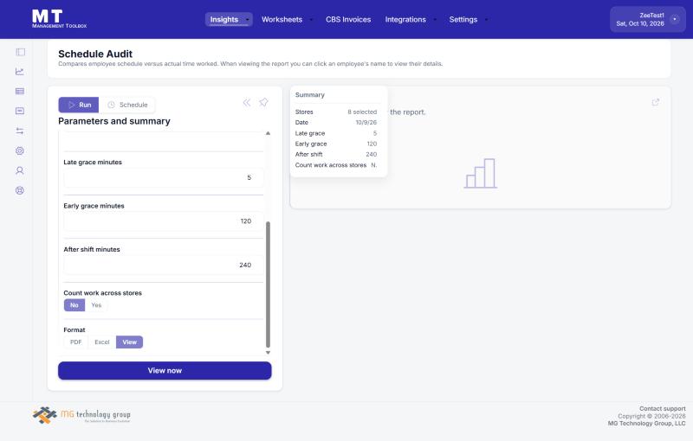Click the Summary 'After shift' row label
693x441 pixels.
(x=309, y=154)
